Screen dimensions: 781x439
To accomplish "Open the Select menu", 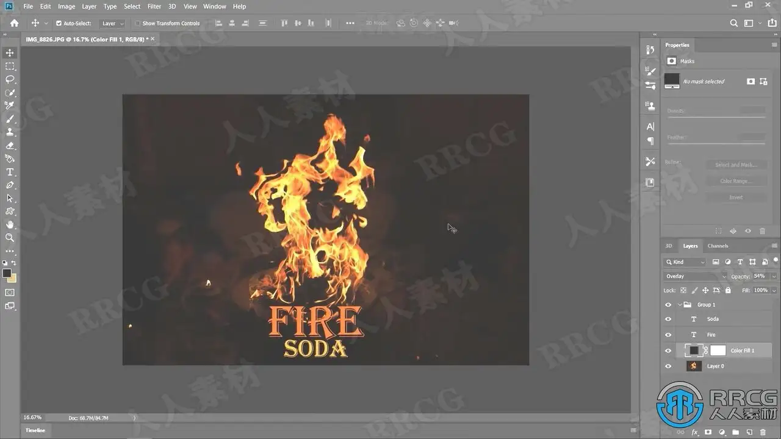I will (132, 6).
